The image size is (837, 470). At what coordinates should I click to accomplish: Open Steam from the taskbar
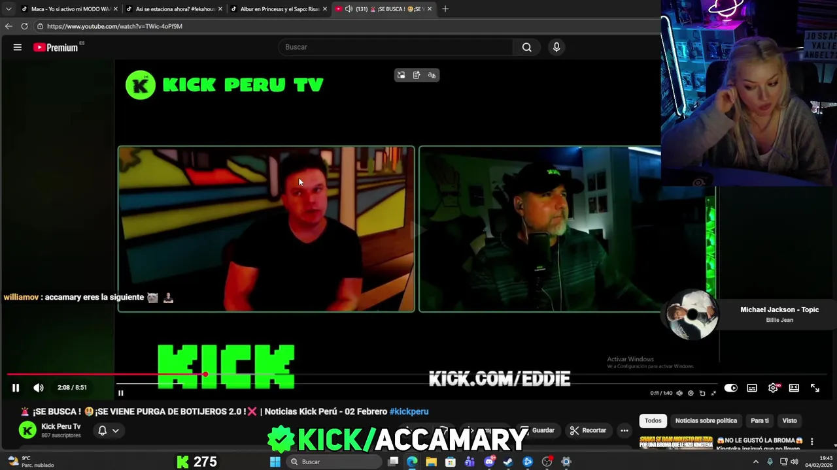point(508,462)
